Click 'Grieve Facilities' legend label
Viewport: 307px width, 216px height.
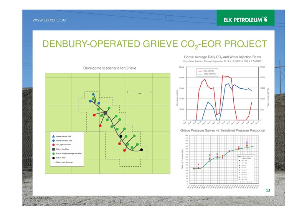(63, 149)
